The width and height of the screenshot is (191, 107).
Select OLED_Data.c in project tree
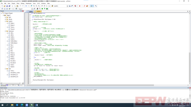[14, 41]
